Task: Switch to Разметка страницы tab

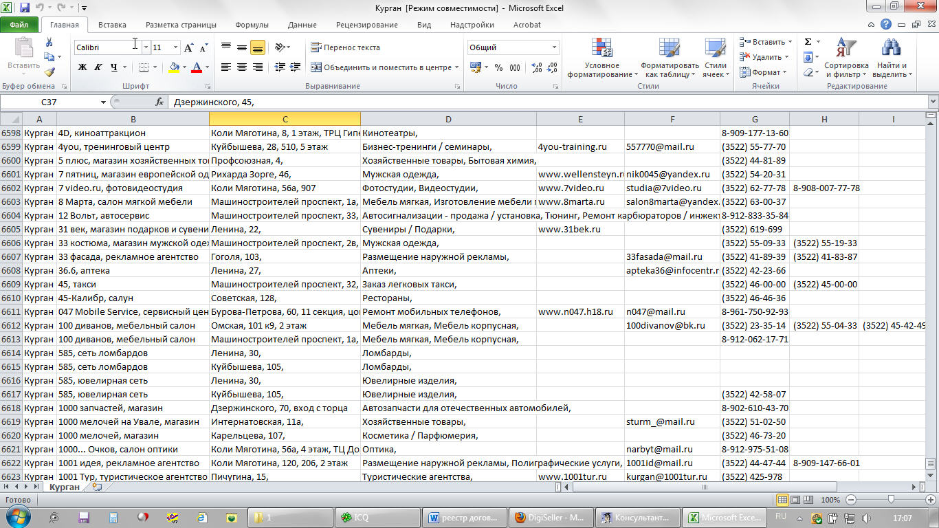Action: 181,25
